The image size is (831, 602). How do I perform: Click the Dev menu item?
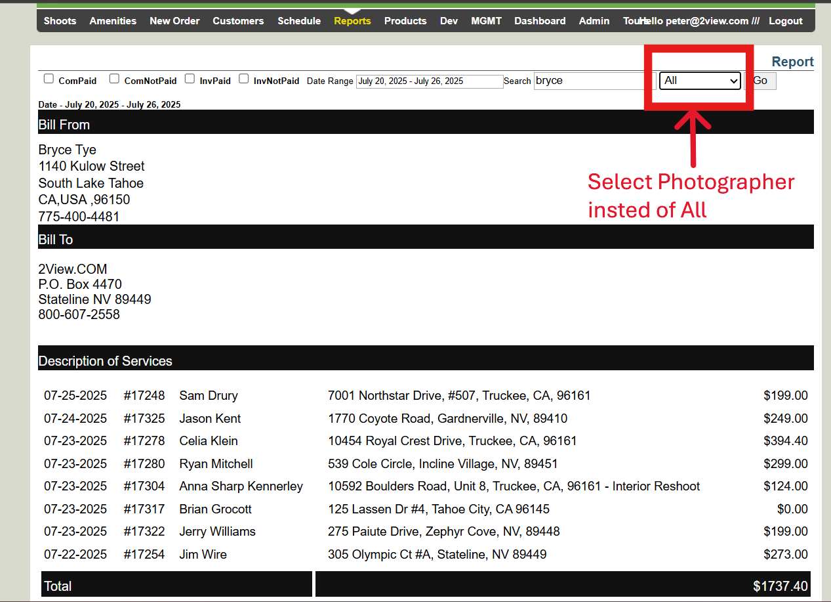[x=449, y=21]
